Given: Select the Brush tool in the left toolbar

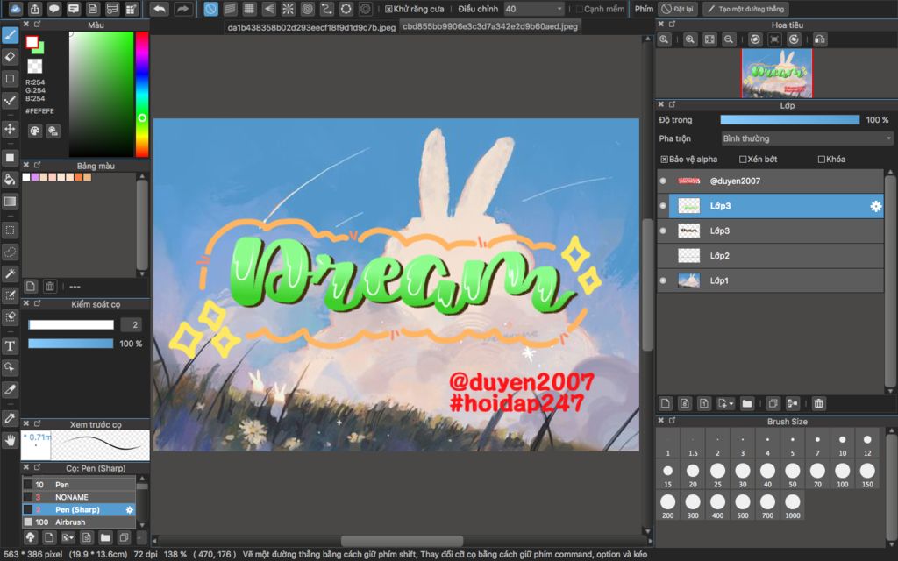Looking at the screenshot, I should click(10, 35).
